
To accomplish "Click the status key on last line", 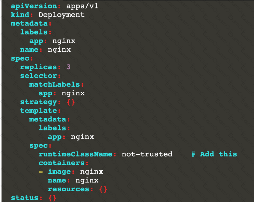I will tap(25, 198).
